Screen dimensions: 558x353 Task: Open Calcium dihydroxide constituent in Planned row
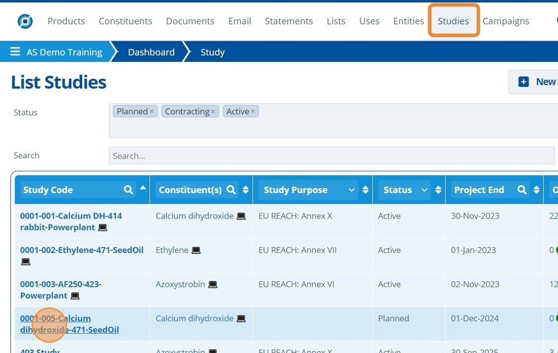[194, 318]
